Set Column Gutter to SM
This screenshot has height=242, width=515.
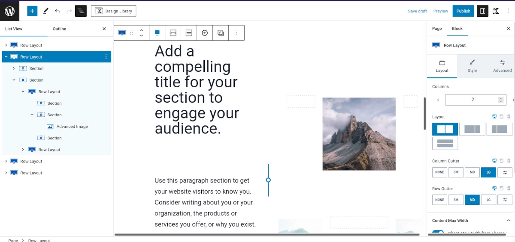point(456,172)
